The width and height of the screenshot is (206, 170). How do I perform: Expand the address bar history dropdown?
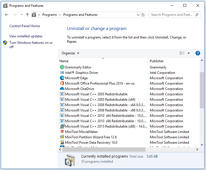pos(138,15)
